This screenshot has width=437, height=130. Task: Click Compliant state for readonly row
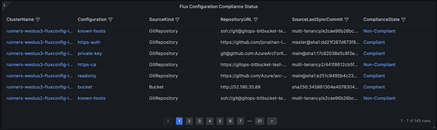[374, 76]
